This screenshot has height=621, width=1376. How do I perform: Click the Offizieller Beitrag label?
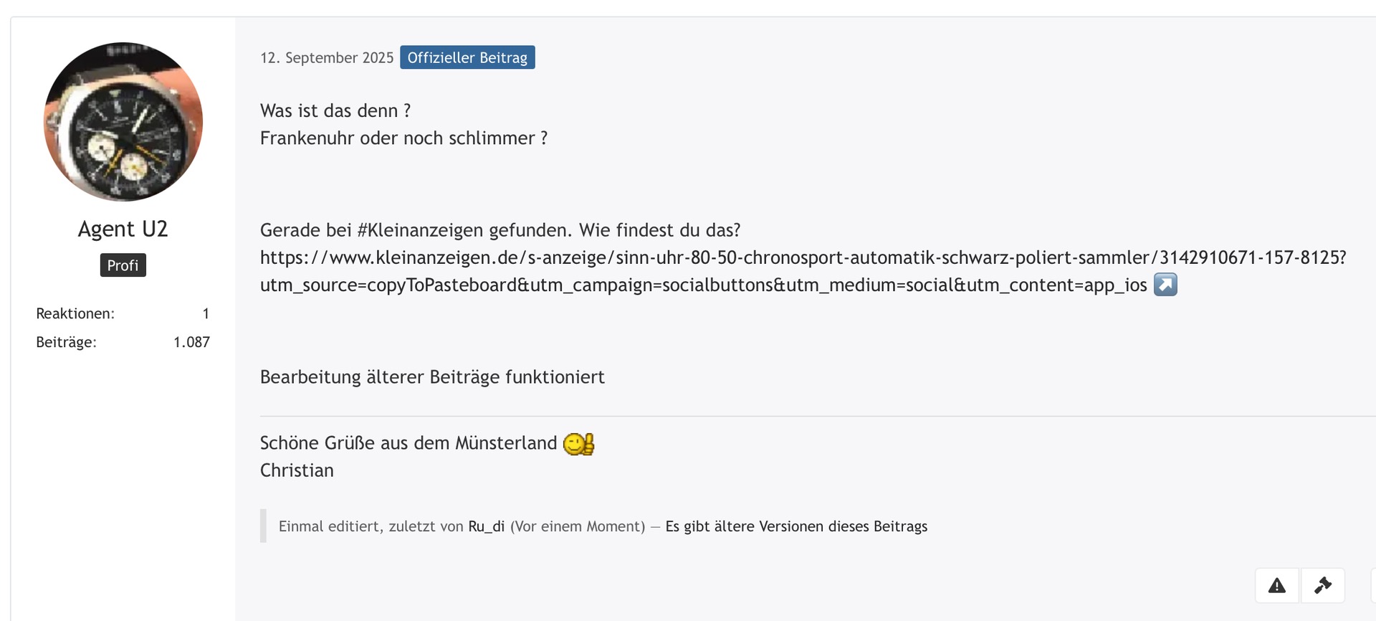pyautogui.click(x=467, y=57)
